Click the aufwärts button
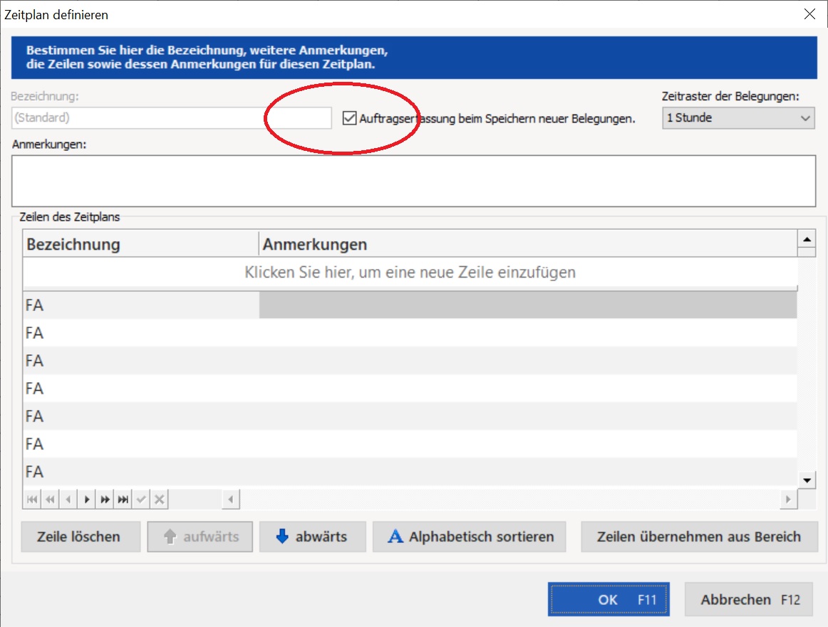Viewport: 828px width, 627px height. (200, 537)
